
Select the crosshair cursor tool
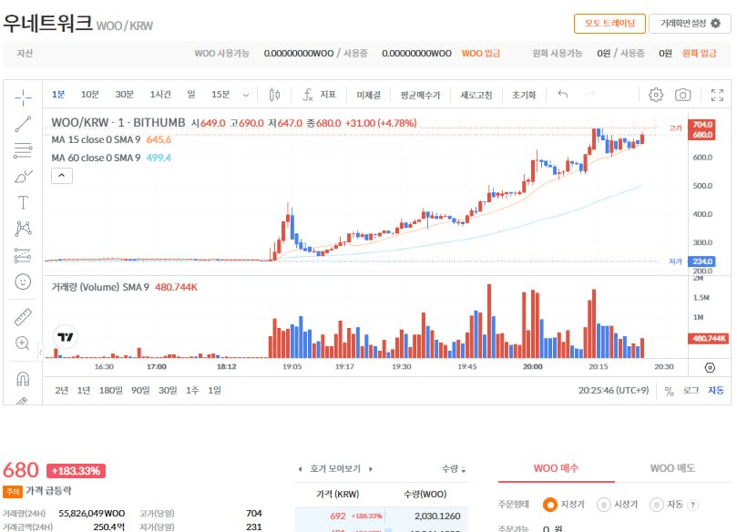[x=23, y=97]
